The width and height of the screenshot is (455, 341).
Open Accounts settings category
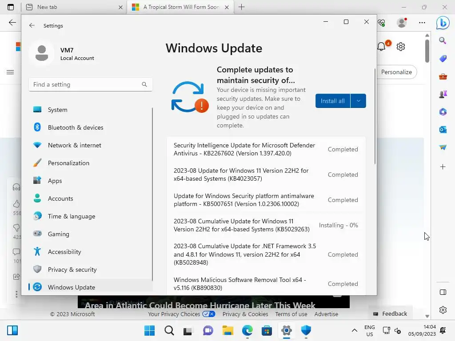click(91, 198)
